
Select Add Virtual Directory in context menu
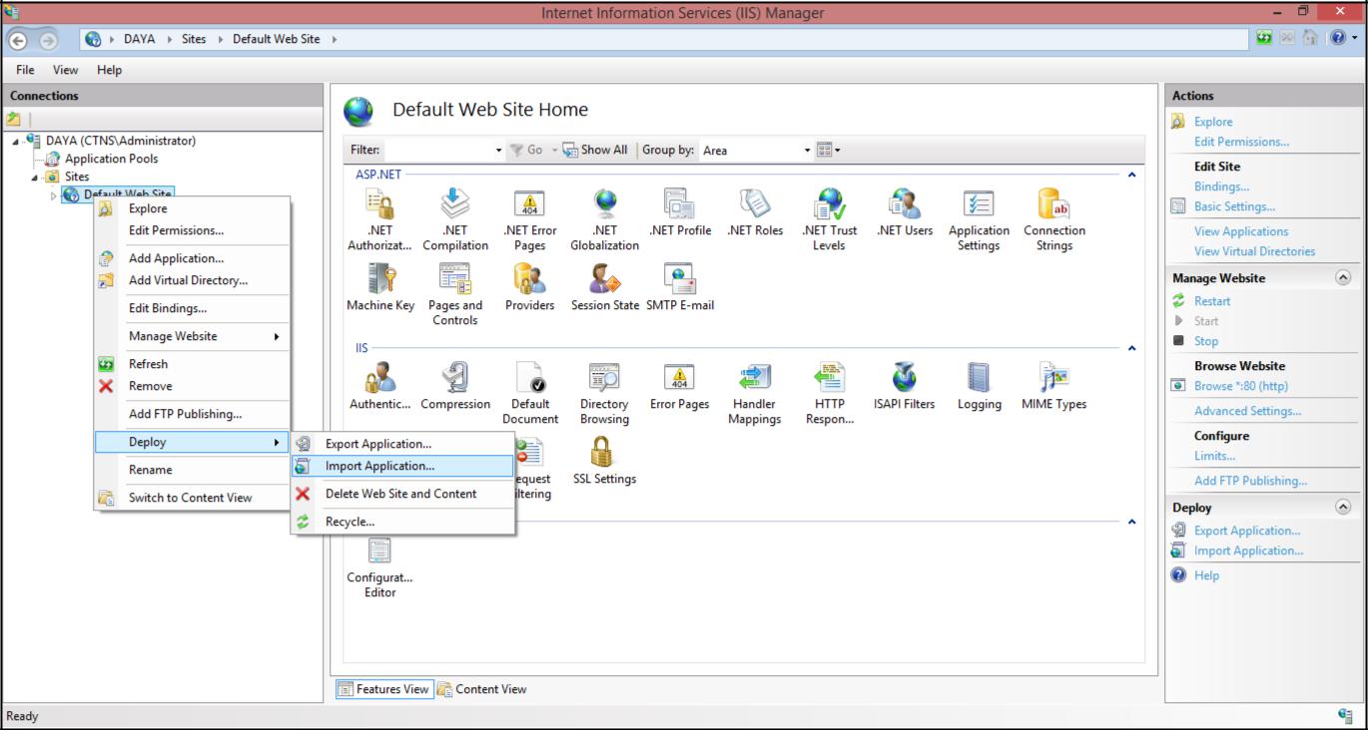pyautogui.click(x=192, y=280)
